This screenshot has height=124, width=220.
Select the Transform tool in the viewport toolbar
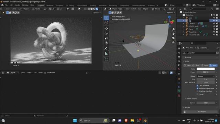tap(106, 43)
